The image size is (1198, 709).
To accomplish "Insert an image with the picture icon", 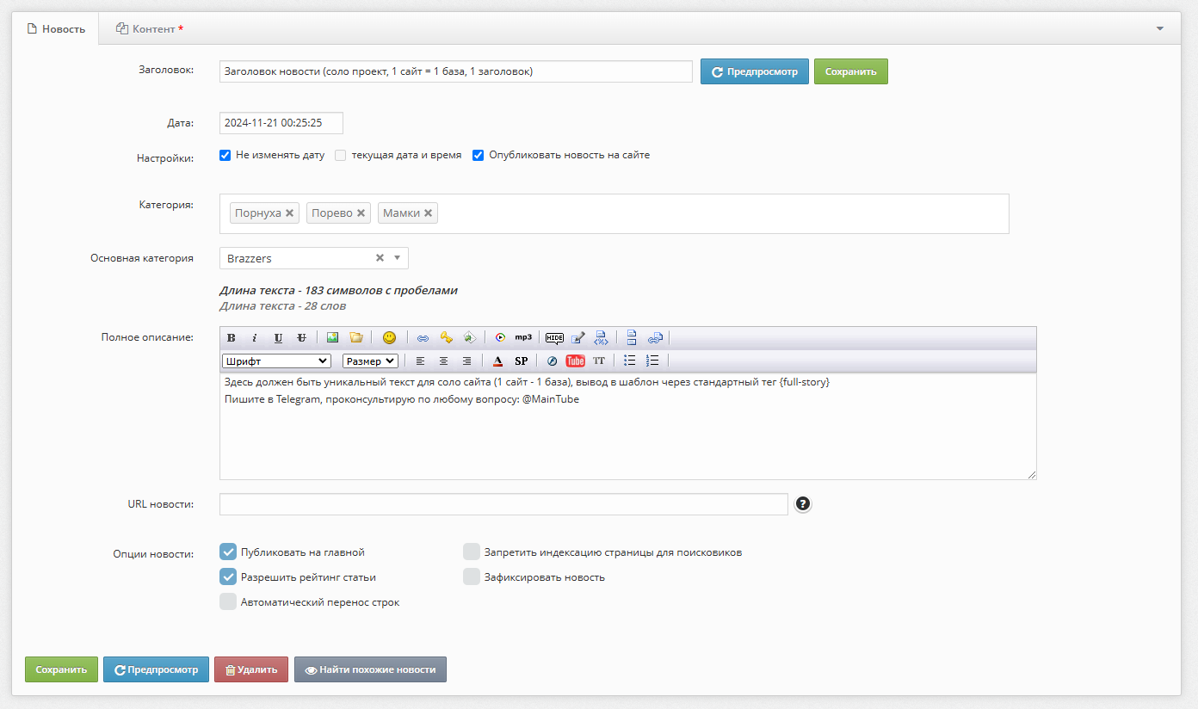I will click(332, 337).
